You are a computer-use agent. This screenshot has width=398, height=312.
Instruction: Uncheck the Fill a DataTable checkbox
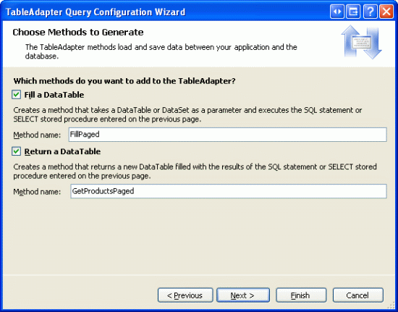[x=16, y=95]
